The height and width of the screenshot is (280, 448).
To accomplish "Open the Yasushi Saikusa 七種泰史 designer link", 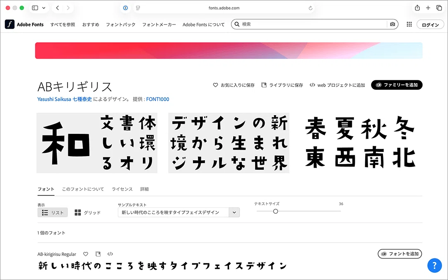I will [x=65, y=99].
